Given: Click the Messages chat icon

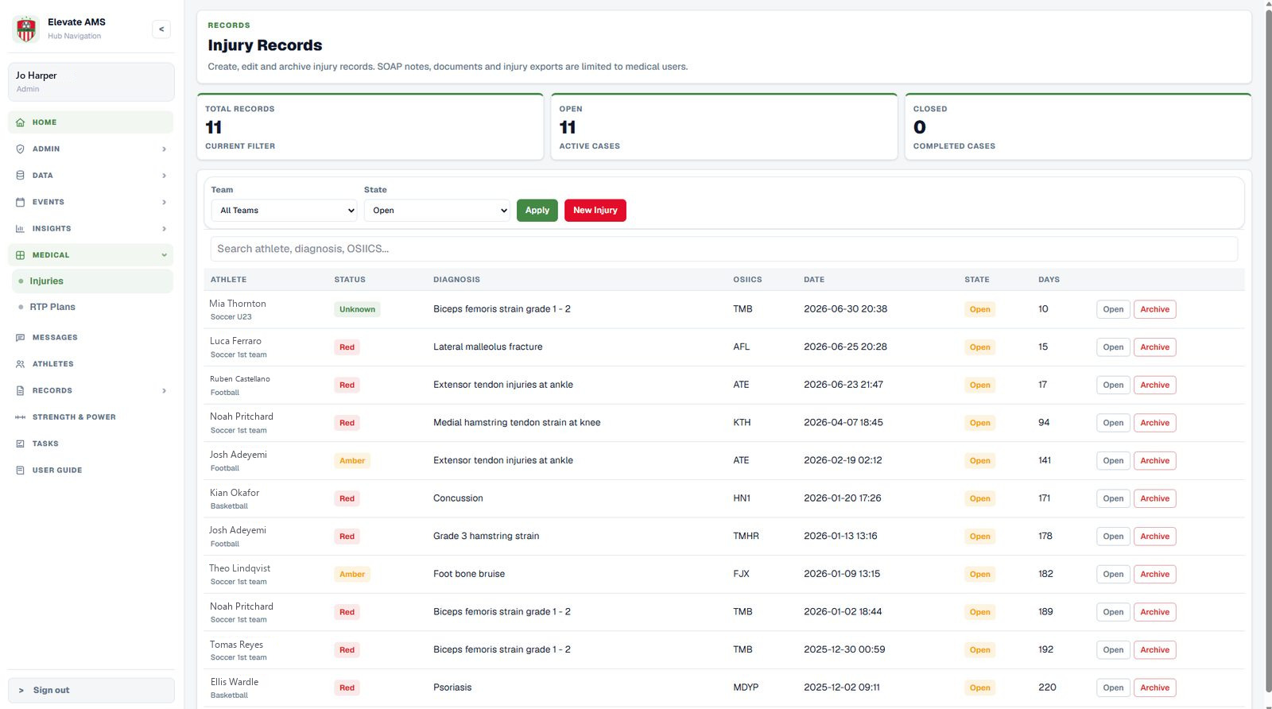Looking at the screenshot, I should (21, 338).
